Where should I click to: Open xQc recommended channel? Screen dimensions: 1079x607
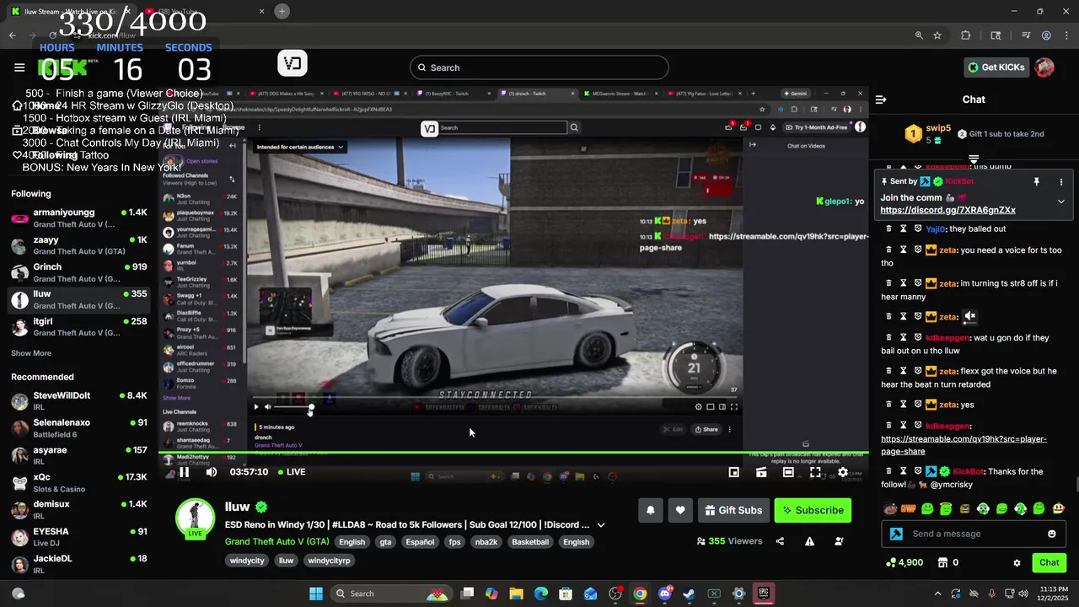(x=80, y=483)
